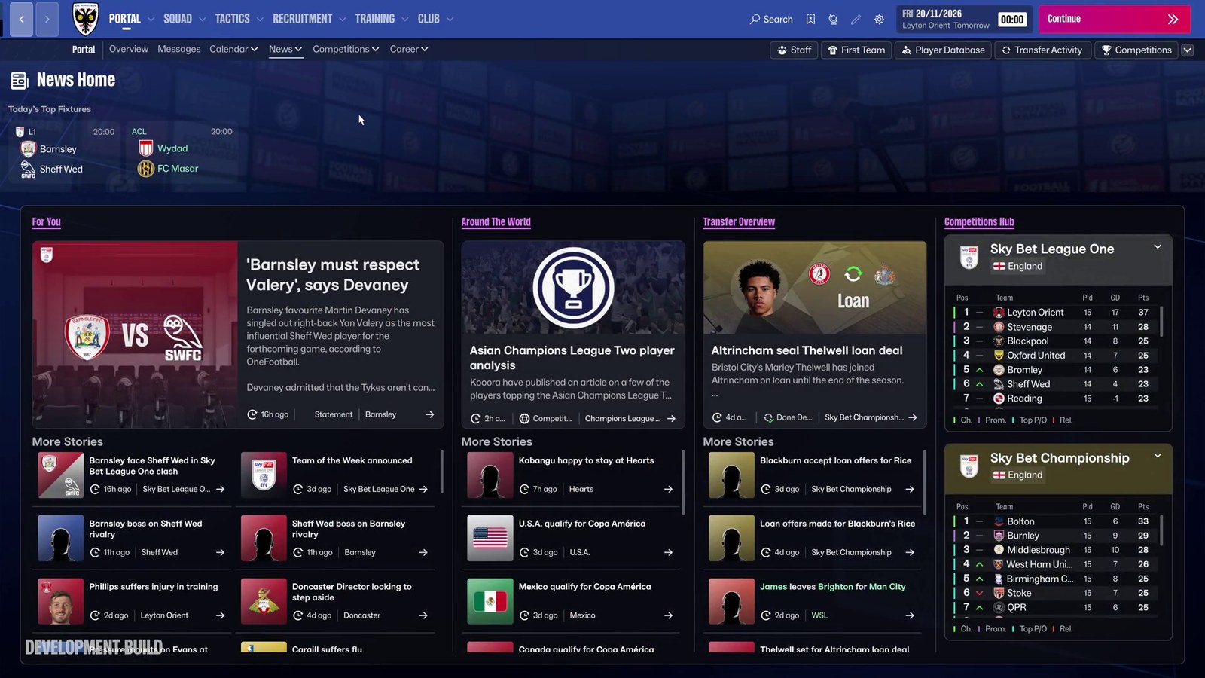Click the back navigation arrow

[x=21, y=19]
